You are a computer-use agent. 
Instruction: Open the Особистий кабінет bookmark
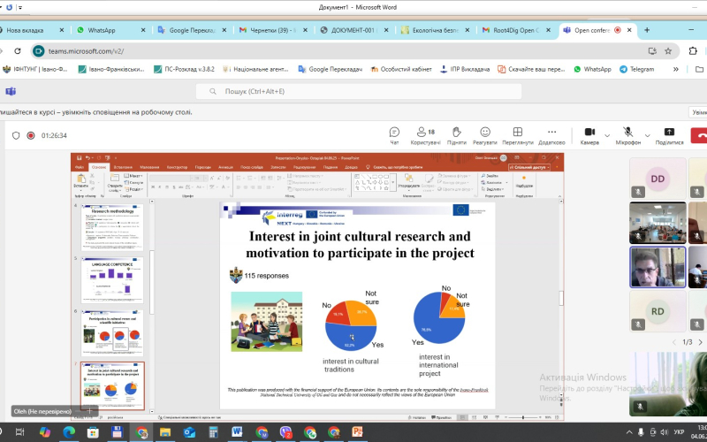click(401, 69)
